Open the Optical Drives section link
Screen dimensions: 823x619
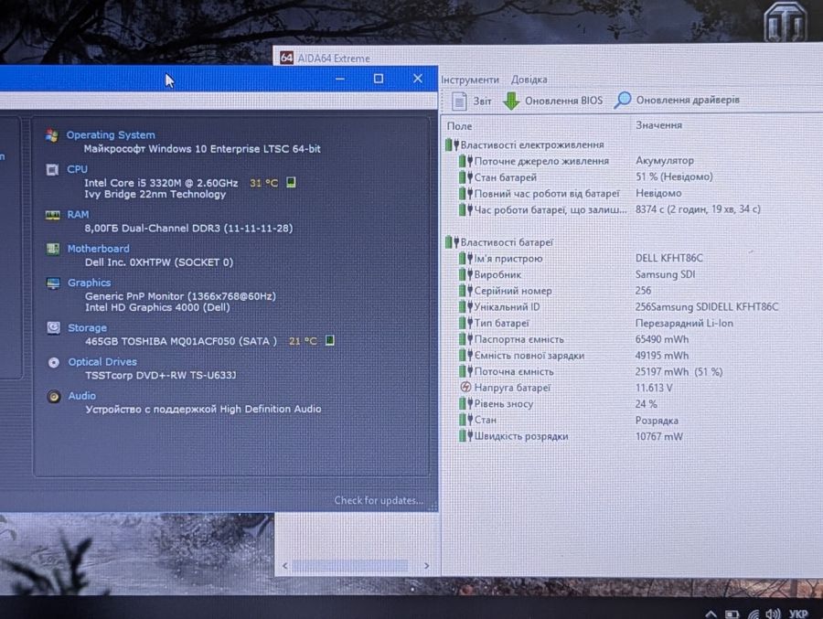tap(102, 362)
